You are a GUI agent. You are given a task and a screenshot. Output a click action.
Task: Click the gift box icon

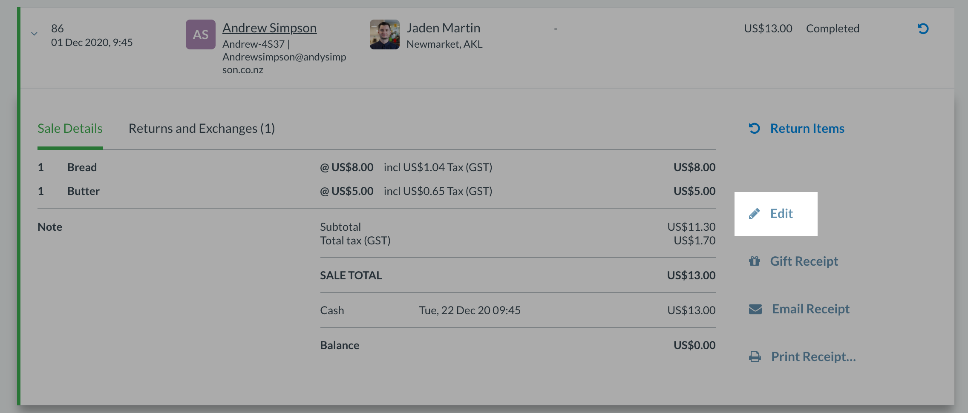[755, 261]
